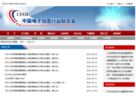The image size is (136, 96).
Task: Select the 企业资讯 menu item
Action: coord(65,33)
